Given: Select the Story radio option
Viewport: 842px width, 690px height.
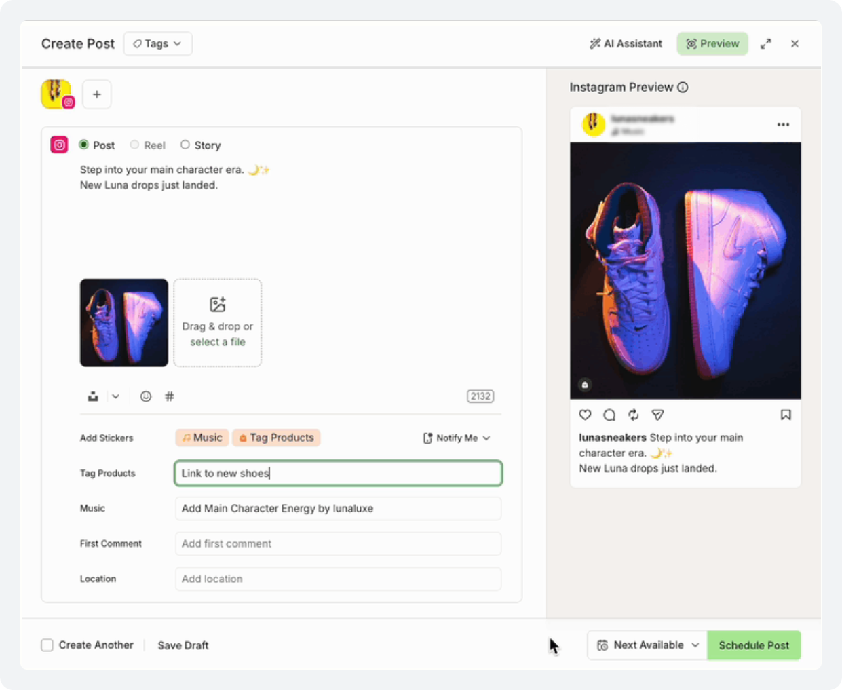Looking at the screenshot, I should click(185, 145).
